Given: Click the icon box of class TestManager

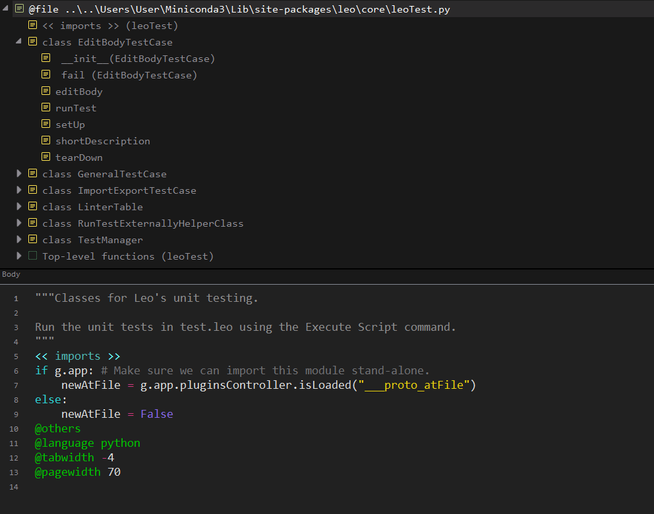Looking at the screenshot, I should click(x=32, y=239).
